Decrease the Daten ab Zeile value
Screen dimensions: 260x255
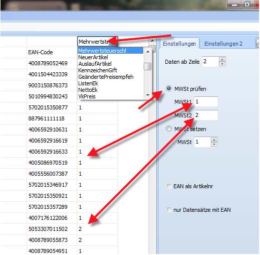coord(222,64)
